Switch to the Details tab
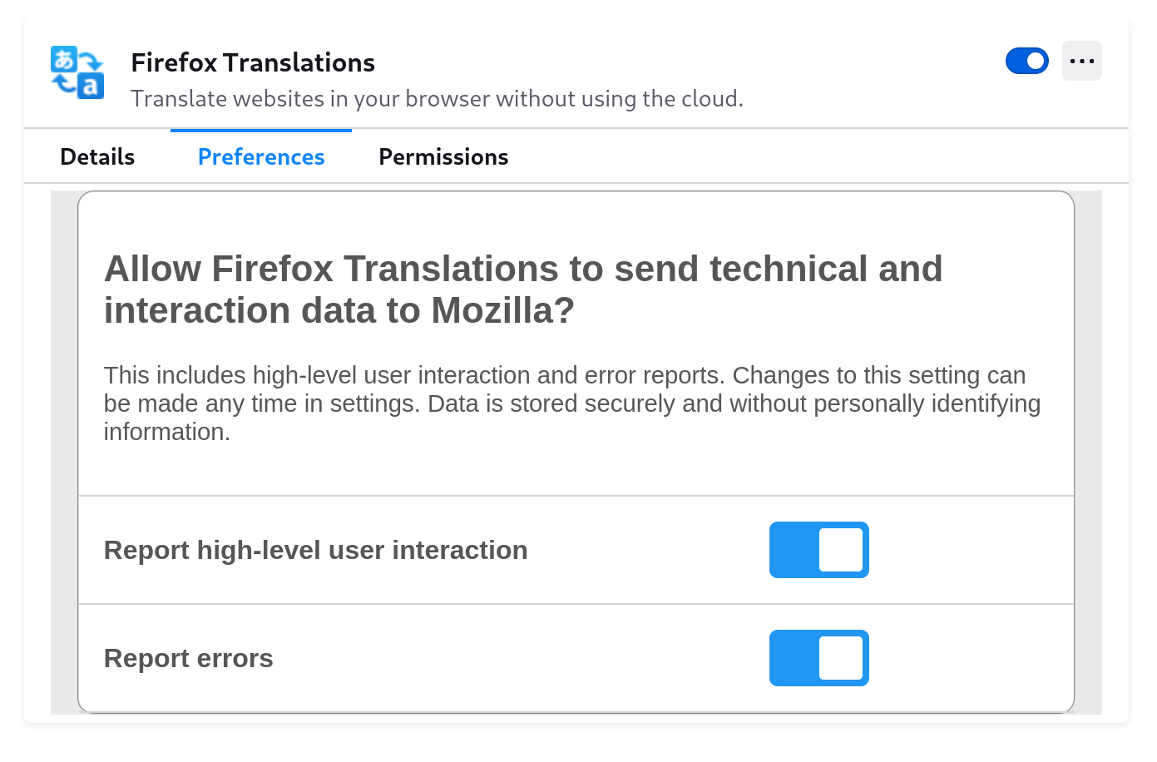Screen dimensions: 1157x762 [x=97, y=156]
